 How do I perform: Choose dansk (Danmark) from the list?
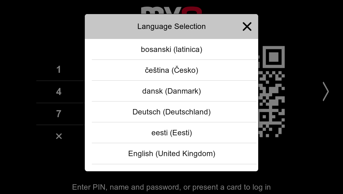point(171,91)
